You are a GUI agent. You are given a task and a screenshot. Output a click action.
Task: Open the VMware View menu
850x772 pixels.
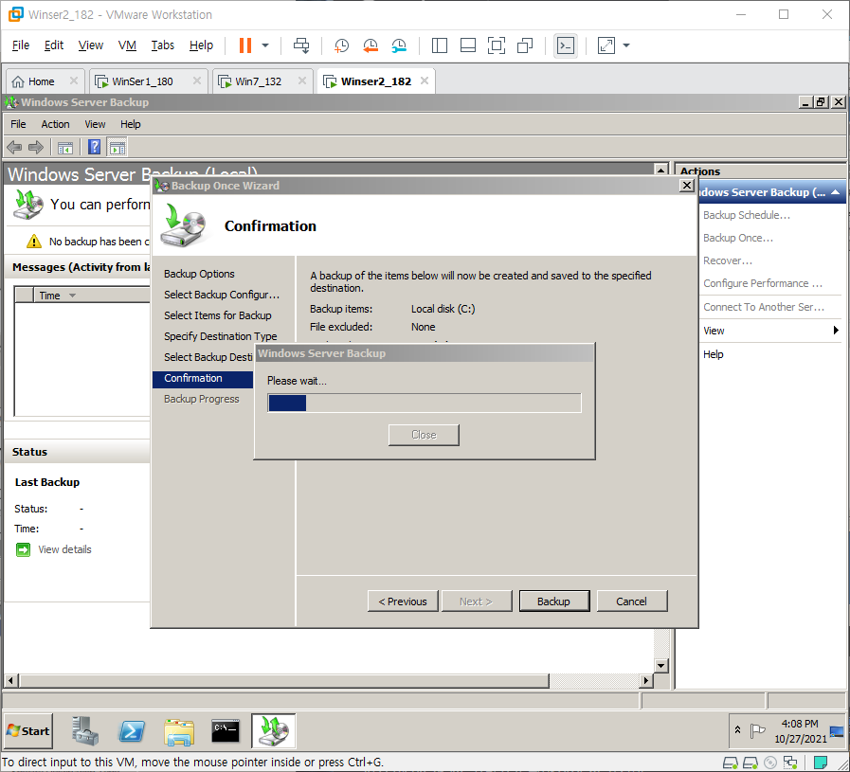coord(91,45)
